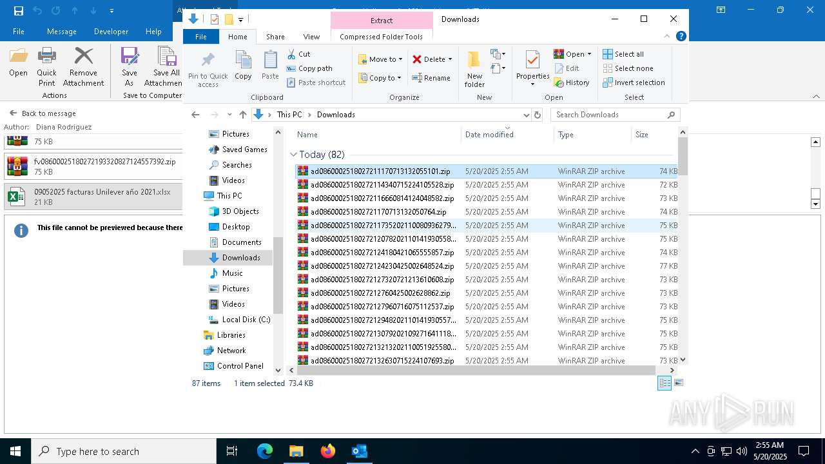
Task: Open Compressed Folder Tools tab
Action: click(381, 37)
